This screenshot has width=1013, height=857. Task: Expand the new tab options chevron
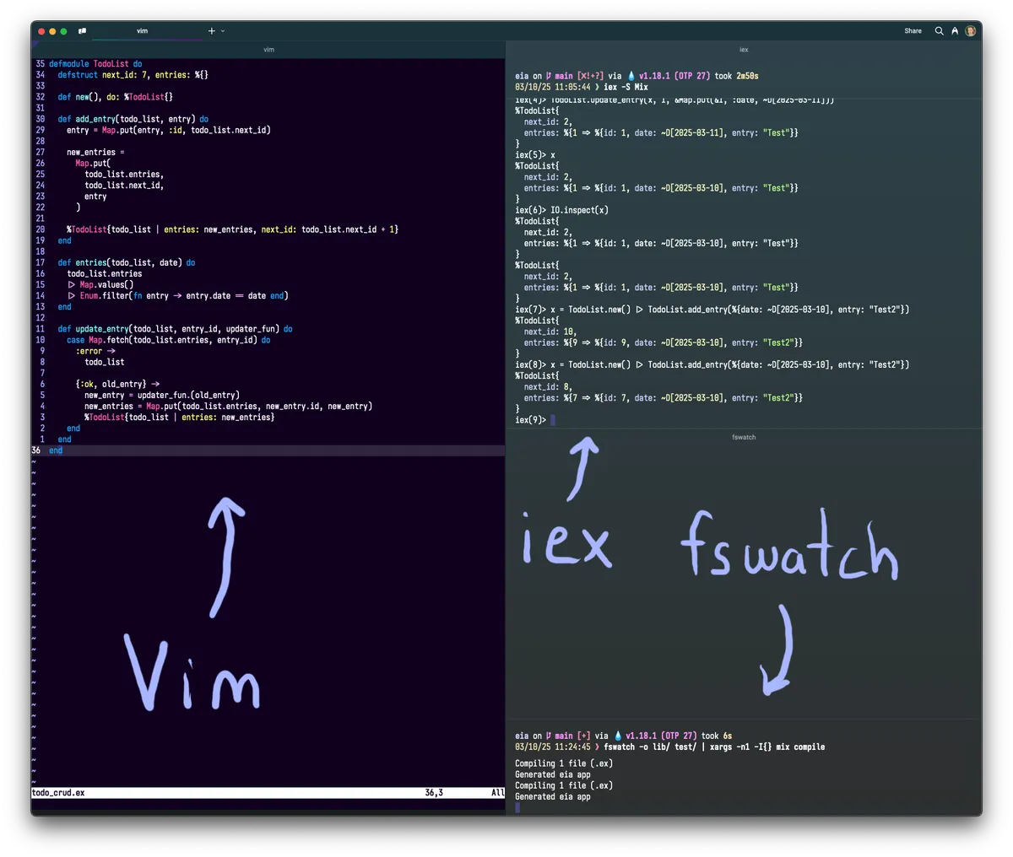coord(223,30)
